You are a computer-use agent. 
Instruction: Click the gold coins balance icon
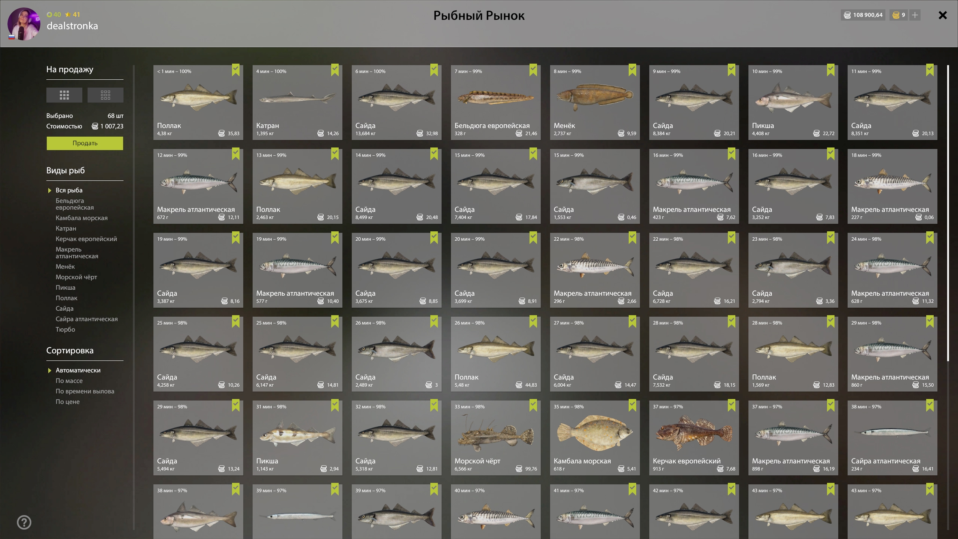point(896,15)
